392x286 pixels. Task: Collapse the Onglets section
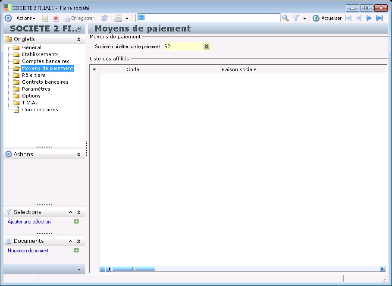tap(78, 39)
